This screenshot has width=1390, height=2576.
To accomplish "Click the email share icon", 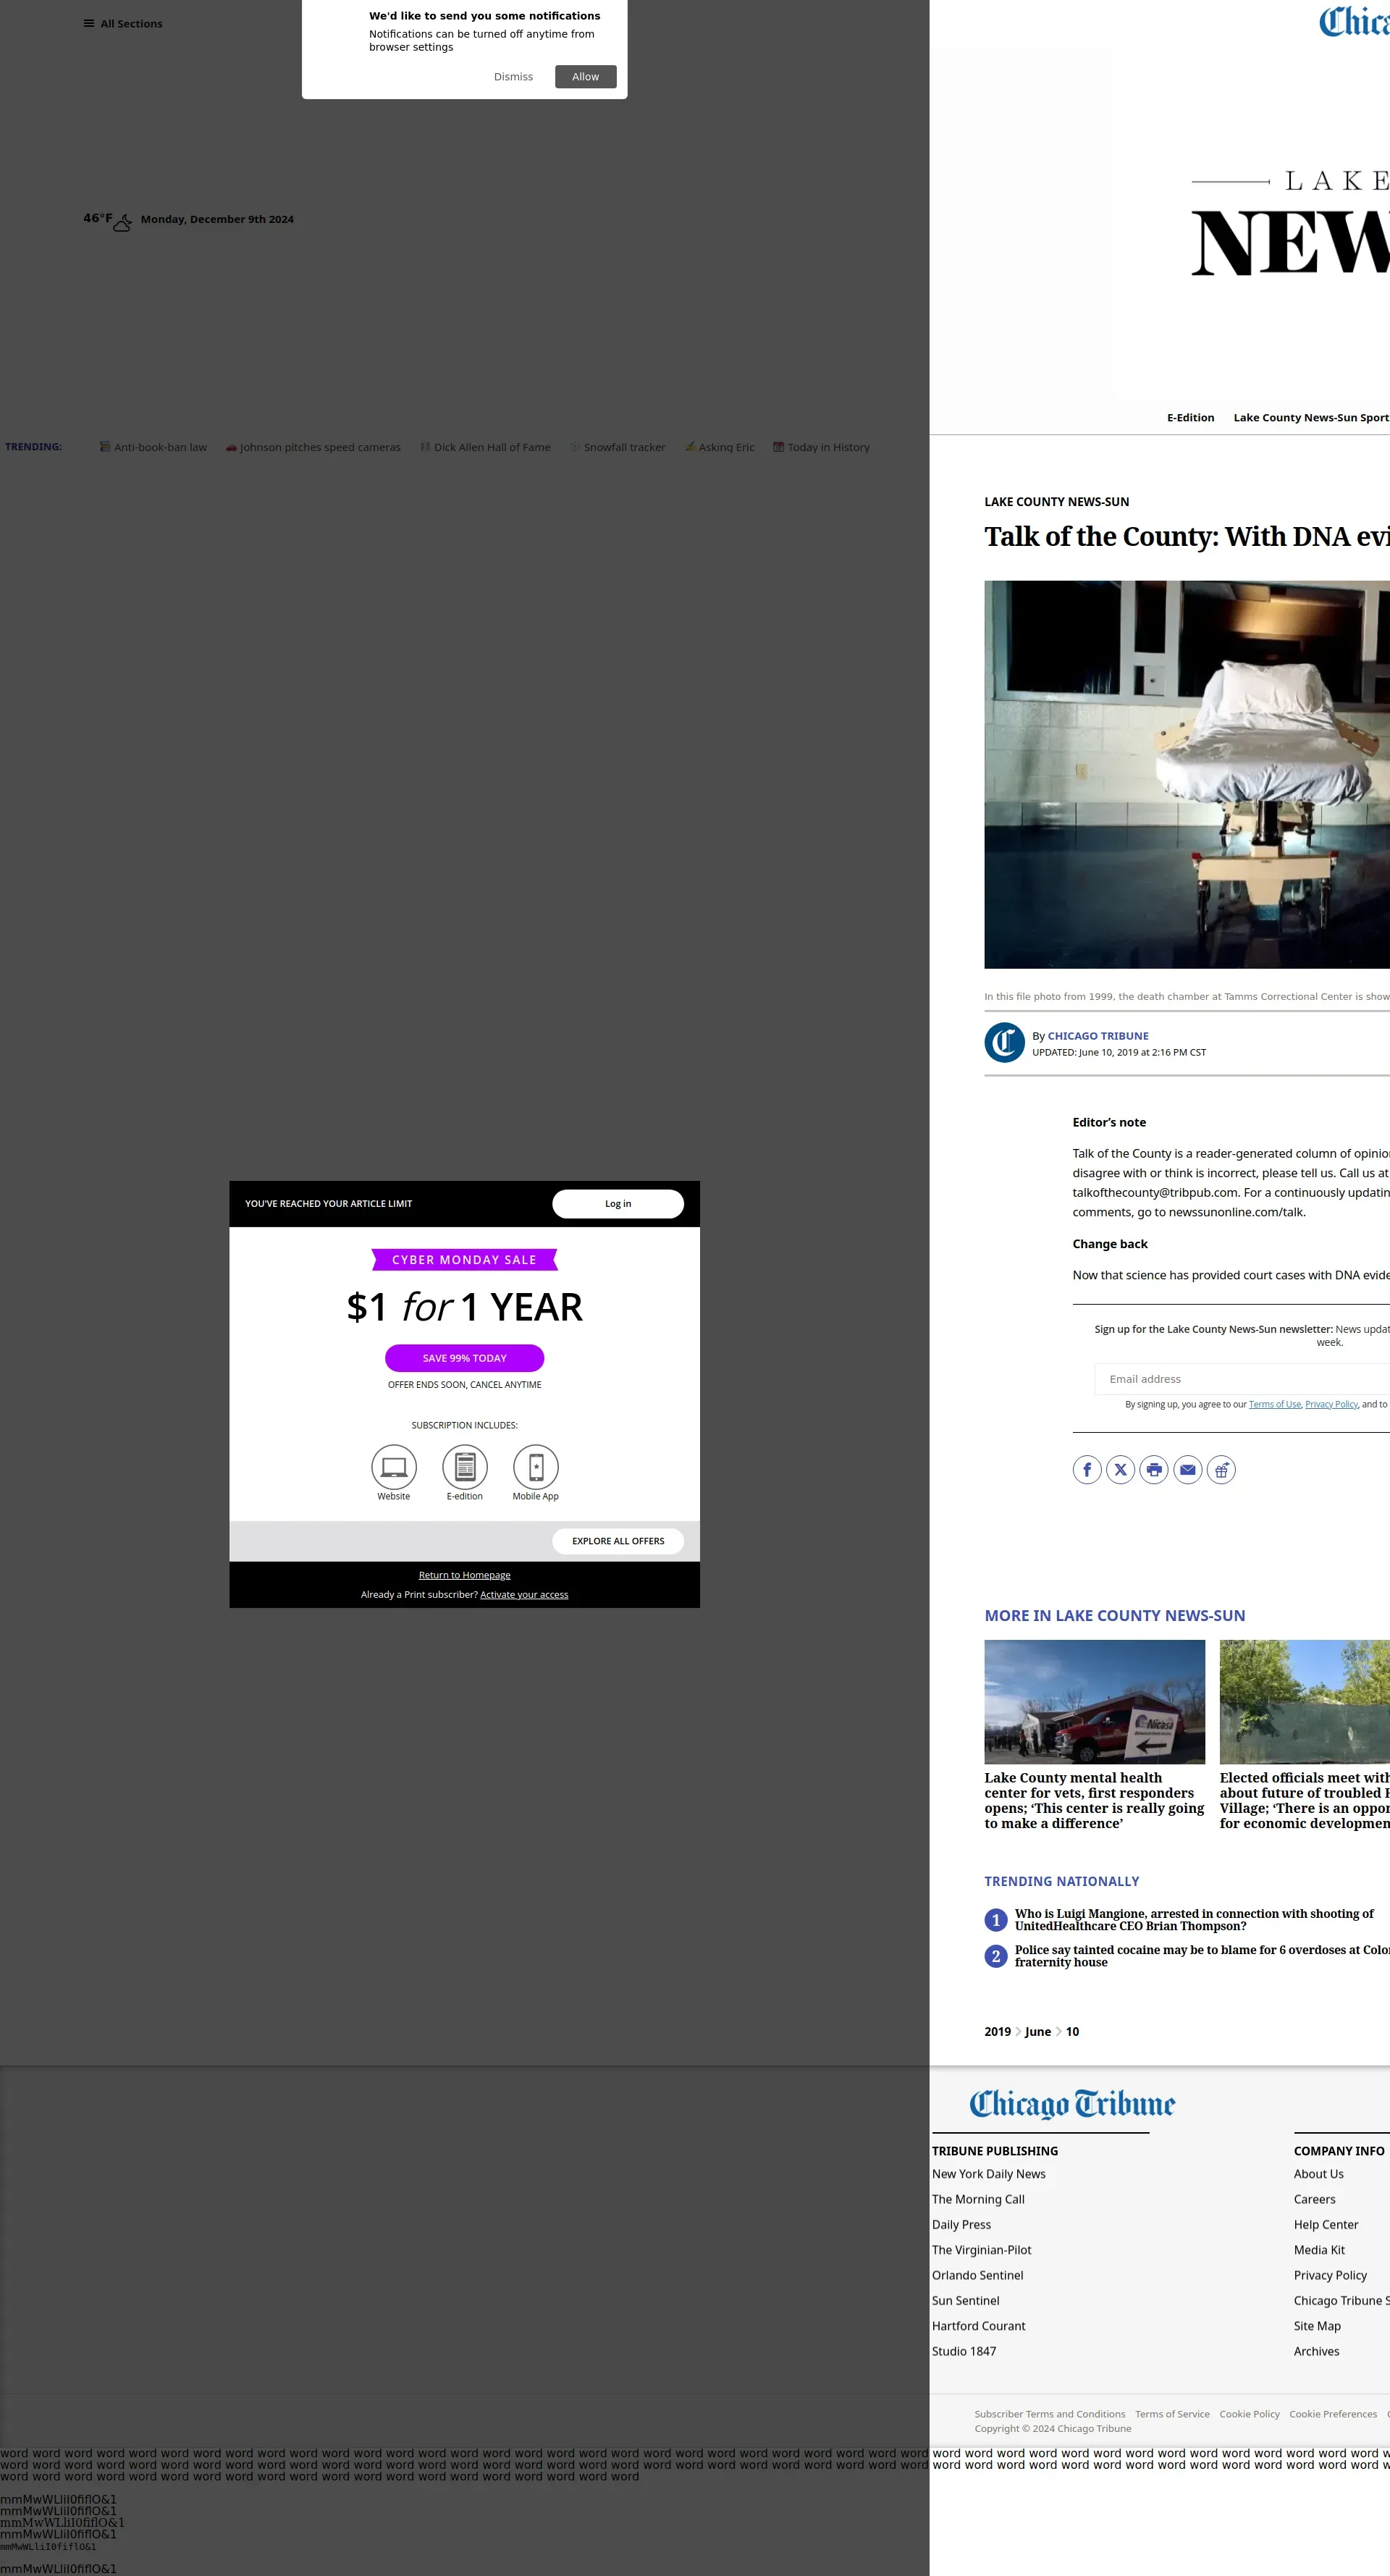I will (1187, 1470).
